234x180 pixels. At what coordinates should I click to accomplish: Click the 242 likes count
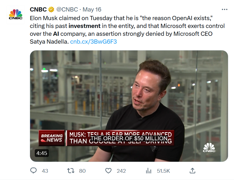121,171
